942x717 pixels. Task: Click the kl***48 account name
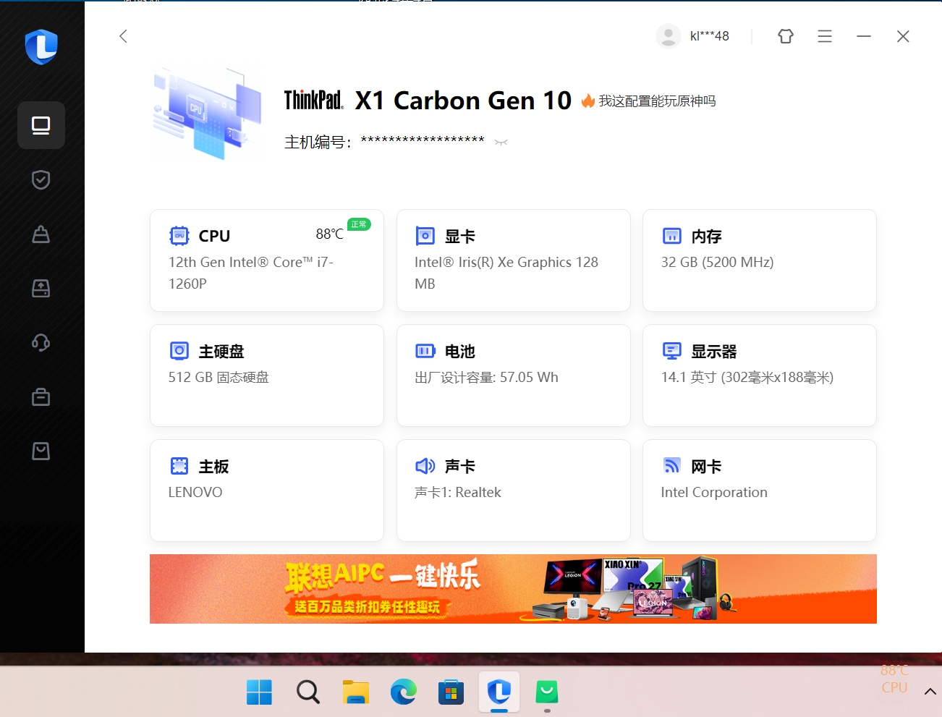coord(710,36)
